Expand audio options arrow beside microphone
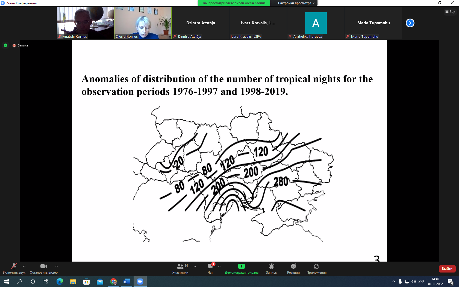 tap(24, 266)
